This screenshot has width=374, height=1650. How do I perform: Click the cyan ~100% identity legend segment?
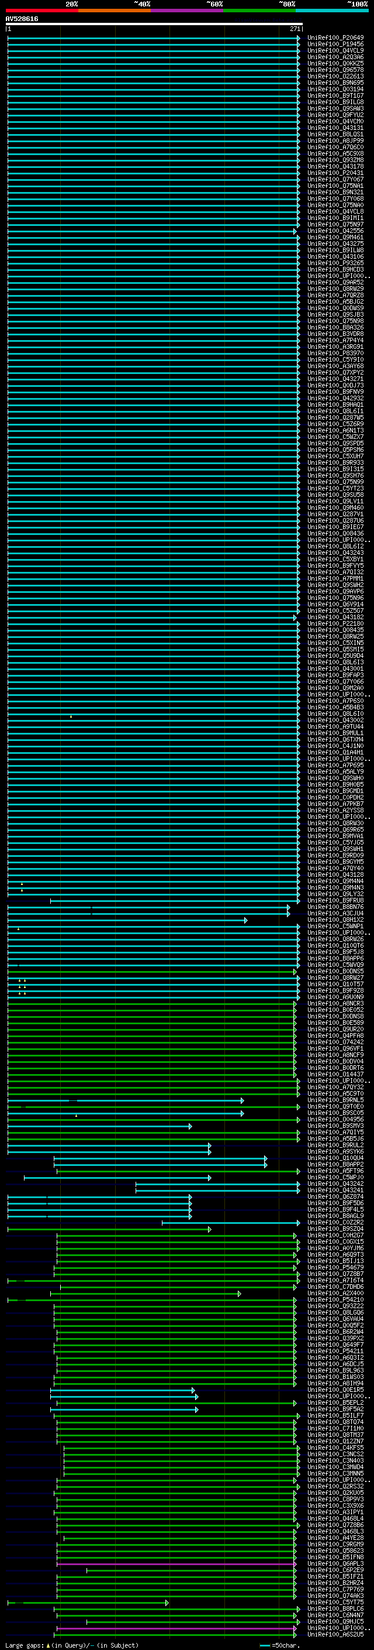[x=332, y=11]
